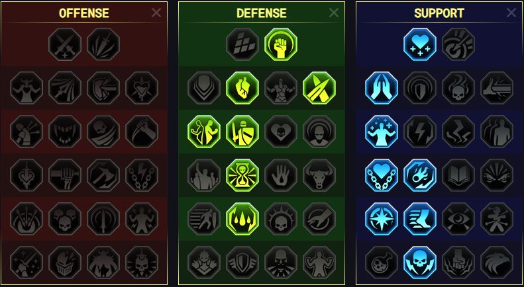
Task: Pick the eagle head Support mastery
Action: tap(497, 263)
